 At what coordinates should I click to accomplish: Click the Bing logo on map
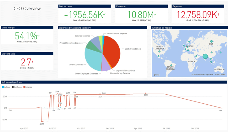tap(157, 75)
